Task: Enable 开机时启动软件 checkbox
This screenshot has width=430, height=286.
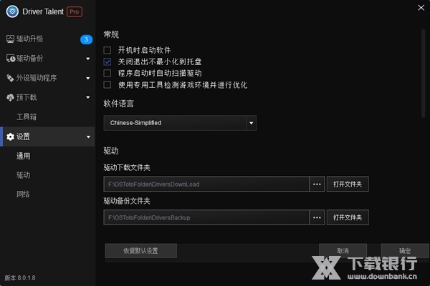Action: click(107, 50)
